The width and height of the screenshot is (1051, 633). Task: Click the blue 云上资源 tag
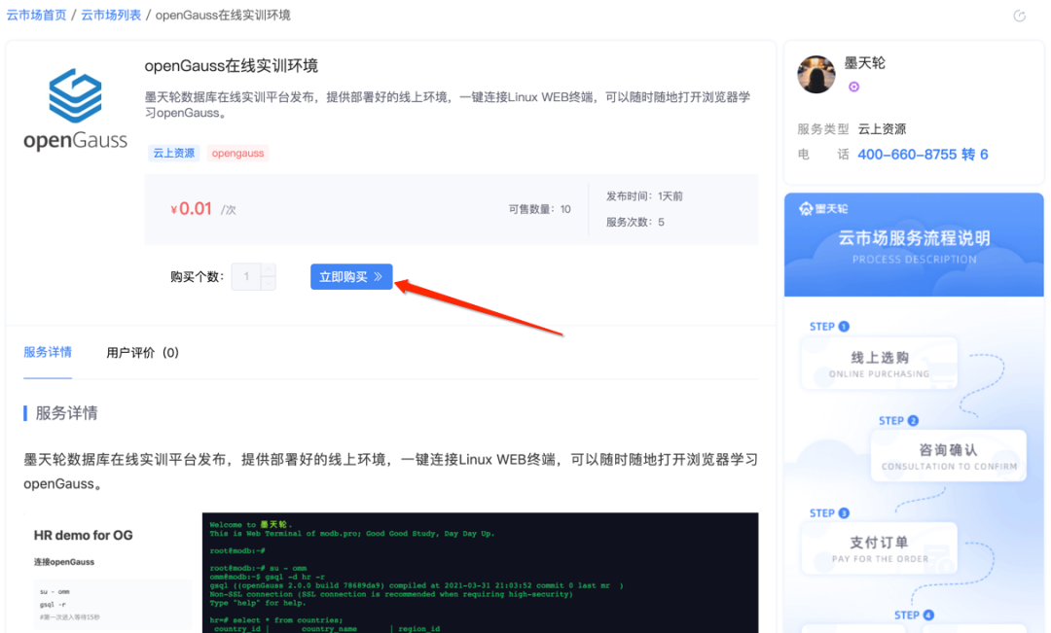pyautogui.click(x=173, y=153)
